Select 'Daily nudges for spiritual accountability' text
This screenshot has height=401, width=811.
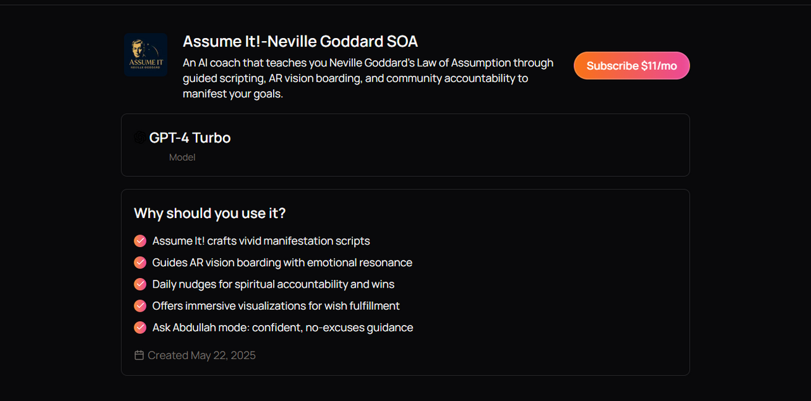tap(274, 284)
